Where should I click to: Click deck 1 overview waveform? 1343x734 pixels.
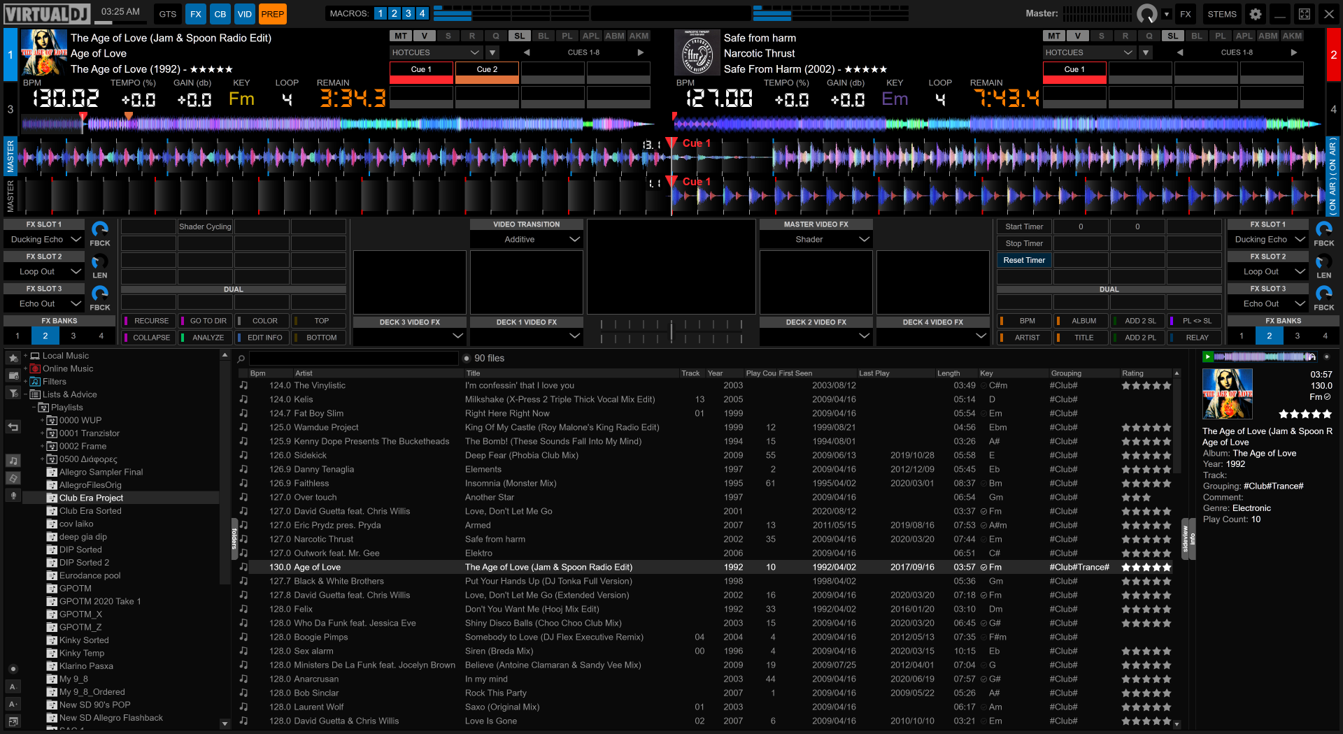[x=339, y=124]
